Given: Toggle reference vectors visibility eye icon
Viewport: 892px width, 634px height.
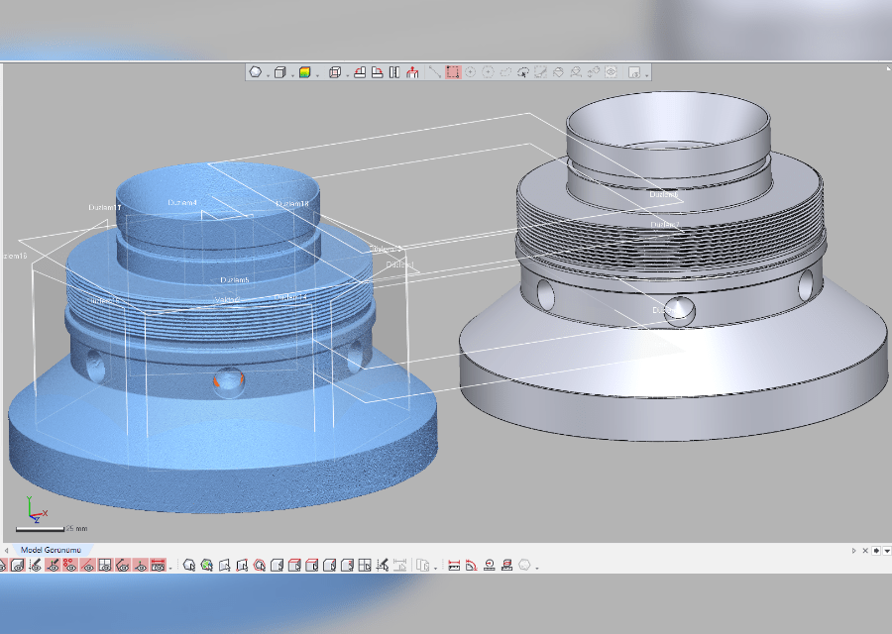Looking at the screenshot, I should tap(87, 566).
